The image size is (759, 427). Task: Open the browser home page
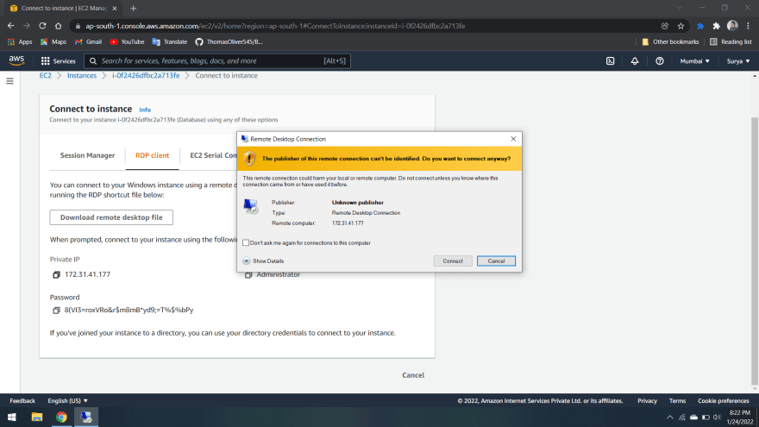click(58, 26)
